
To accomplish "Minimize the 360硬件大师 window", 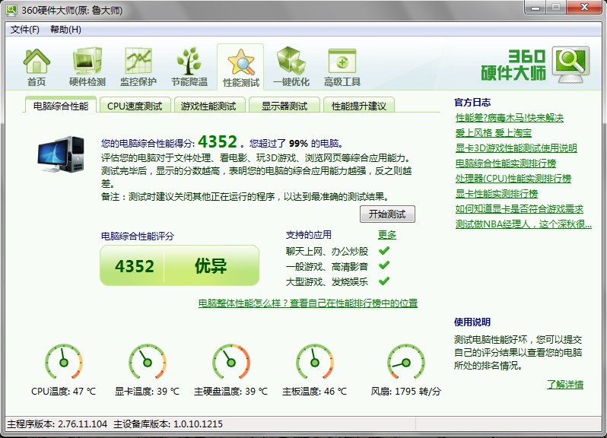I will [535, 8].
